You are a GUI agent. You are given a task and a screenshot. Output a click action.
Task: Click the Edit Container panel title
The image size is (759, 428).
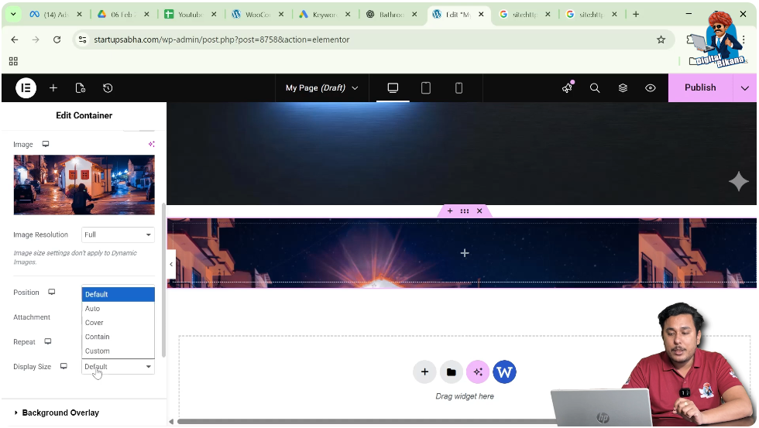[84, 115]
